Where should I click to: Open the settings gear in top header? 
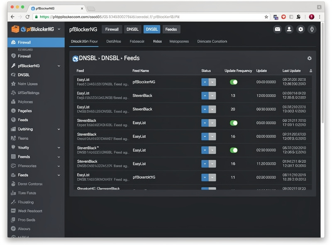tap(300, 29)
